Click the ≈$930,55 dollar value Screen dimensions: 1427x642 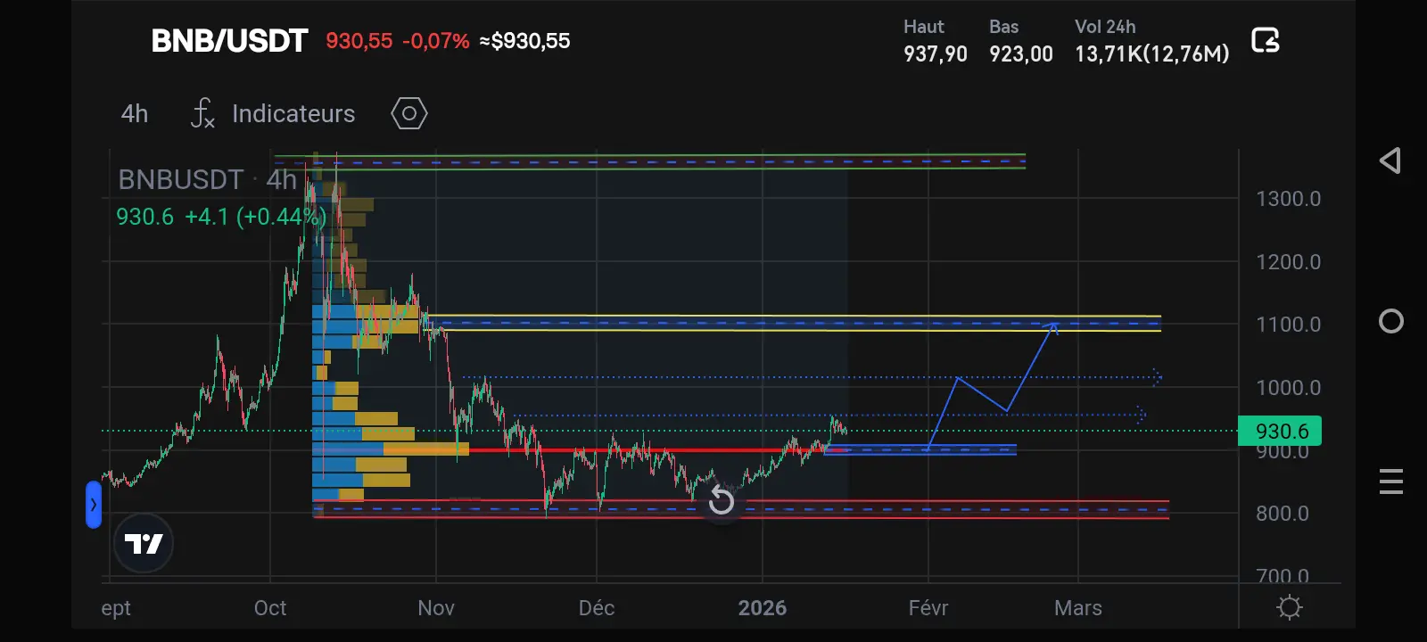[x=524, y=41]
